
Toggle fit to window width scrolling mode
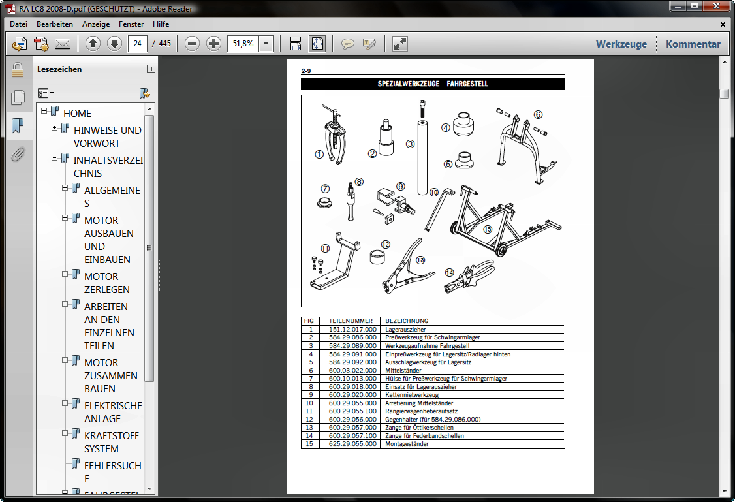pos(296,44)
